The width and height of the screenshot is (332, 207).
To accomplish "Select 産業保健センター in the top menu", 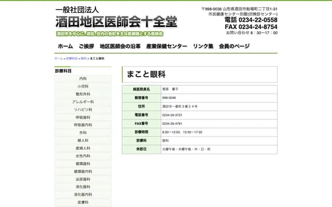I will pos(167,46).
